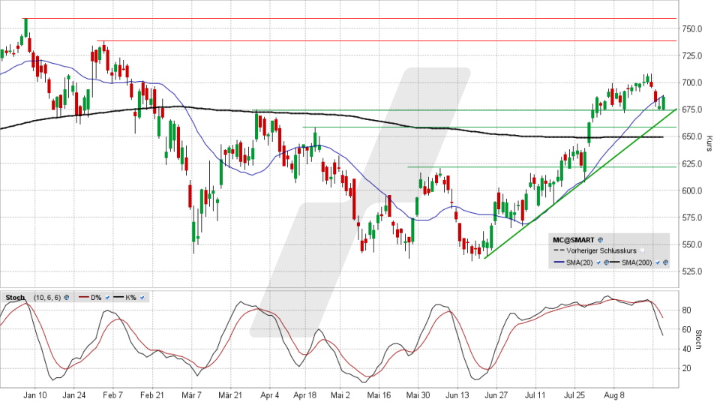720x405 pixels.
Task: Click the Jan 10 date label
Action: coord(35,395)
